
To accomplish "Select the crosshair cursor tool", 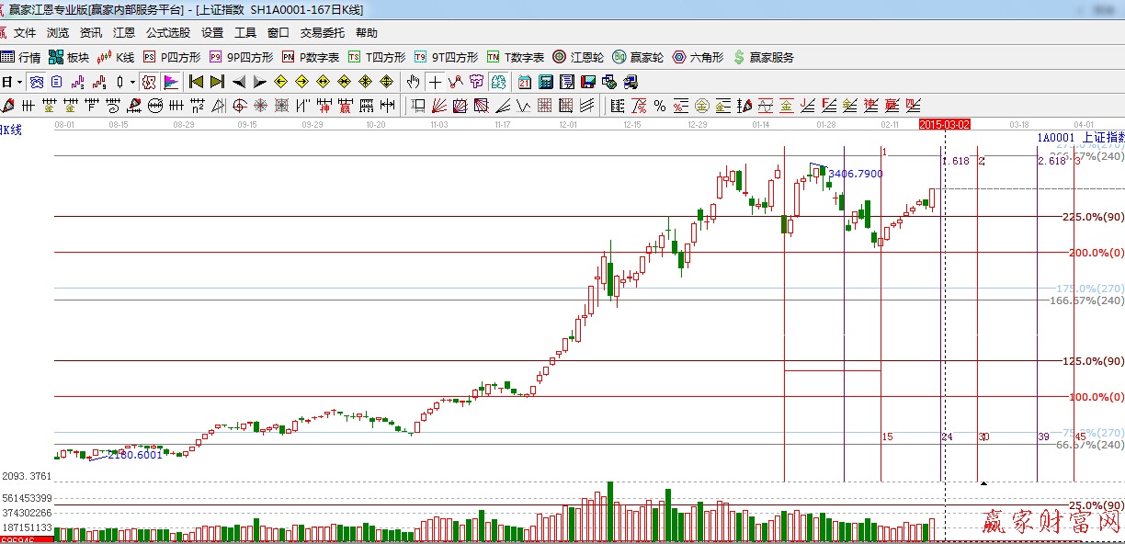I will pos(434,82).
